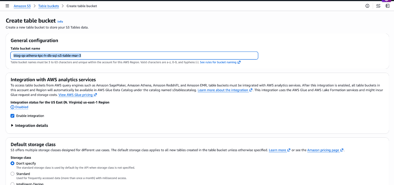Click info icon beside Disabled status

click(12, 107)
